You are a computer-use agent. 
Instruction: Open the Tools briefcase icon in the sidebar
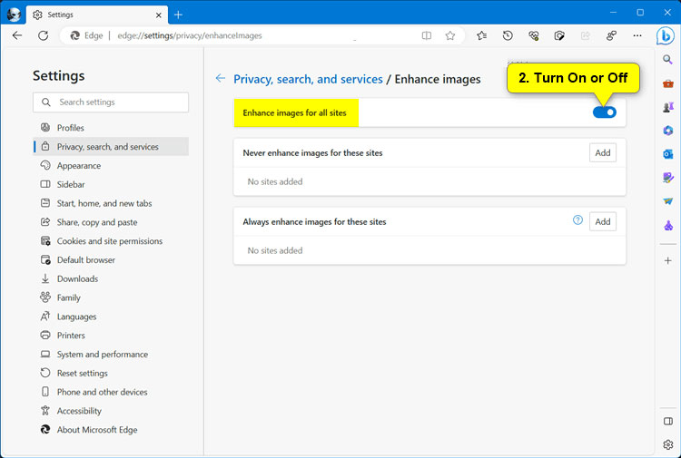668,83
